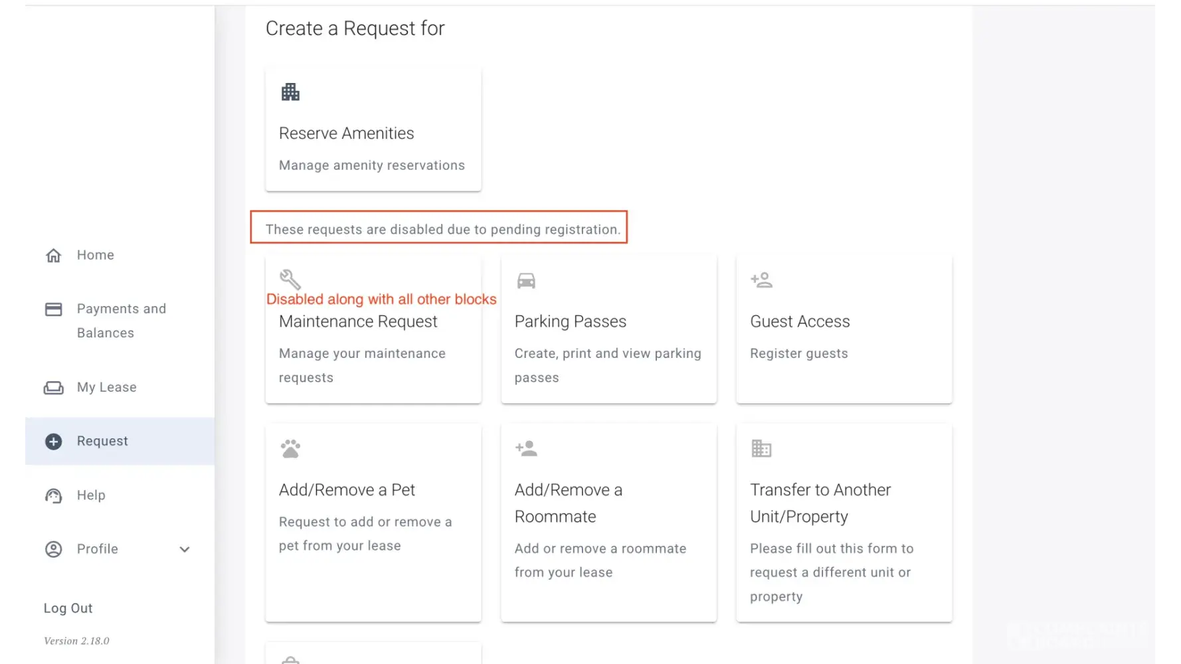Click the Guest Access person icon
The image size is (1181, 664).
point(761,280)
